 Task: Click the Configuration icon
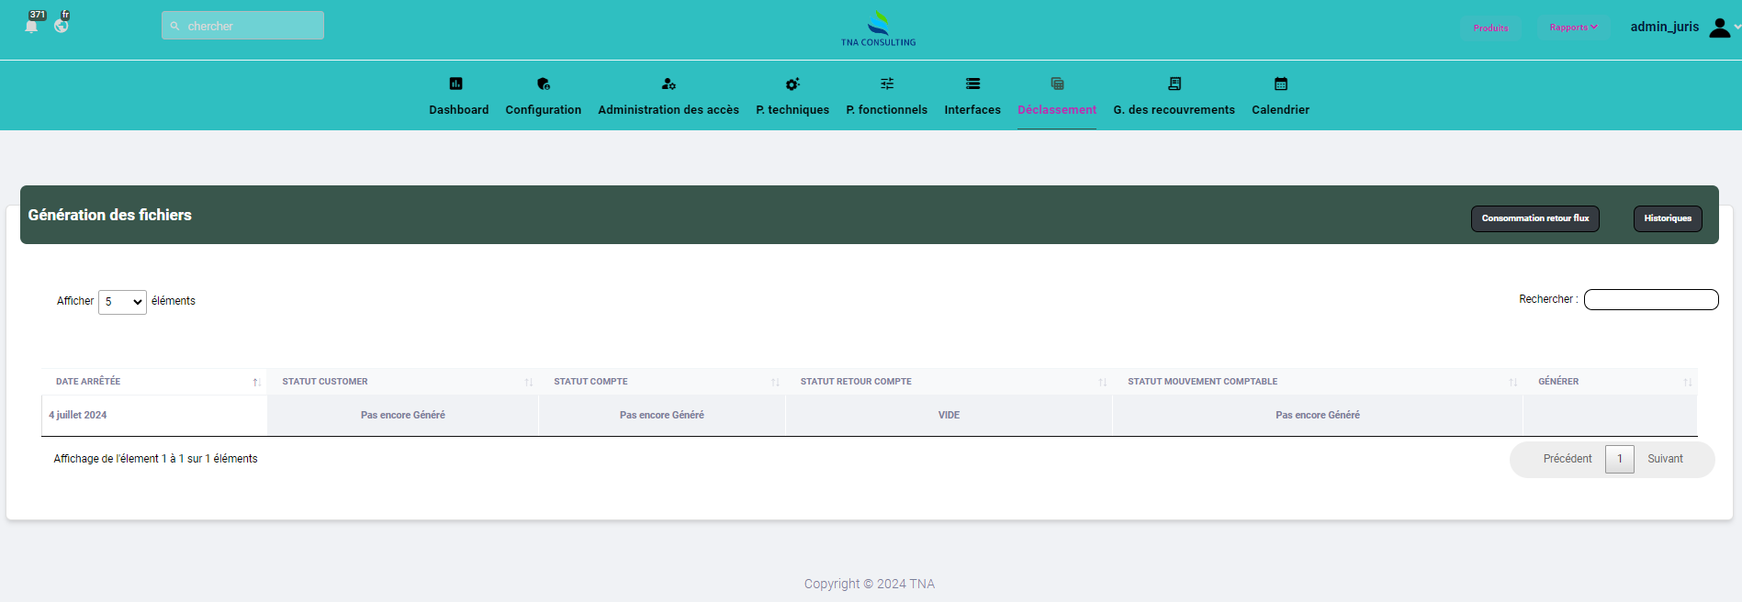544,84
